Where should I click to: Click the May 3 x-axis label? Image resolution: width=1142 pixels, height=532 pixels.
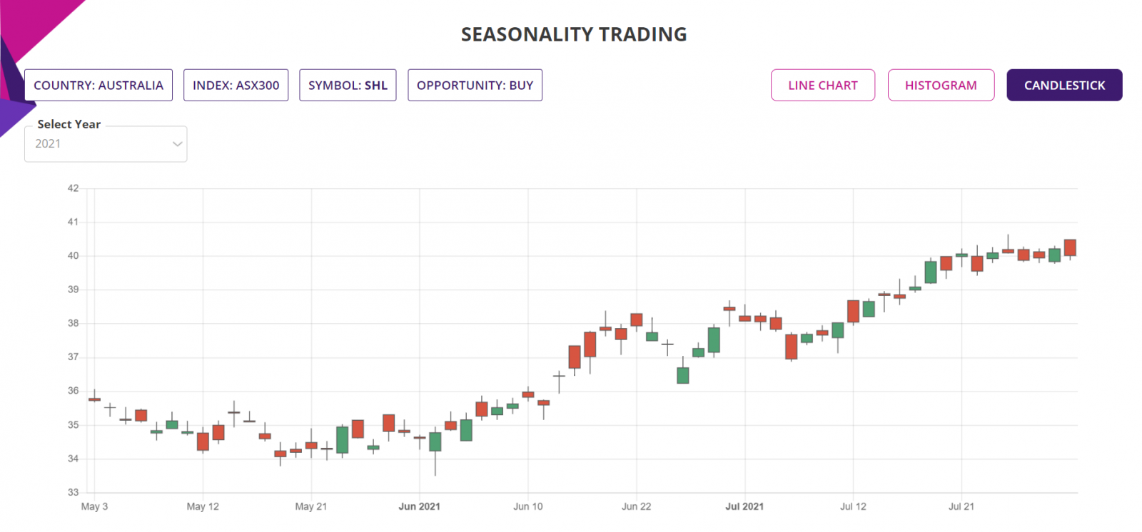(x=94, y=506)
